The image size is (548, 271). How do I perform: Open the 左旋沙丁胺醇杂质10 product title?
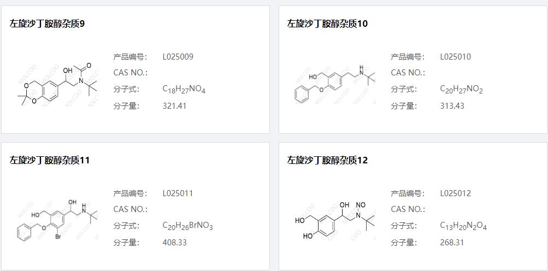point(327,24)
